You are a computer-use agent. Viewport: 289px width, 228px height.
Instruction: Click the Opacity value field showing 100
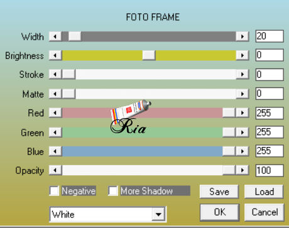[270, 170]
